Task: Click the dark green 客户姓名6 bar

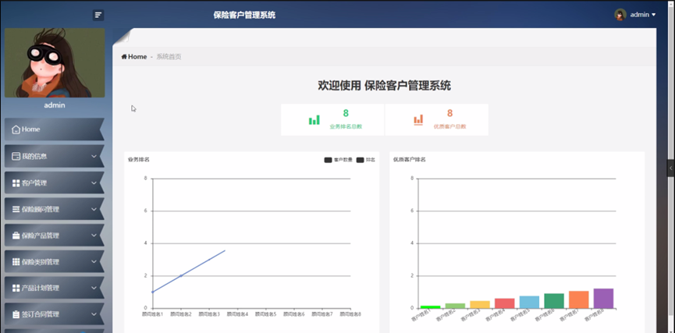Action: (x=555, y=301)
